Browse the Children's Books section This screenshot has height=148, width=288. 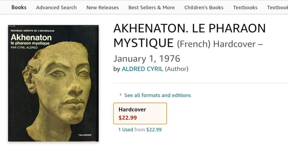(204, 7)
